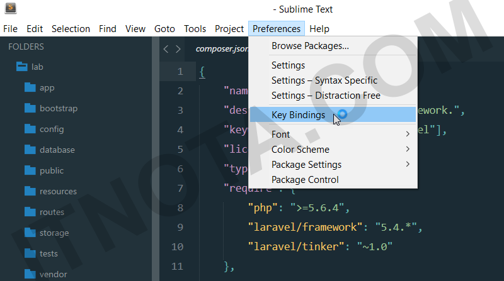The image size is (504, 281).
Task: Click the config folder icon
Action: [30, 129]
